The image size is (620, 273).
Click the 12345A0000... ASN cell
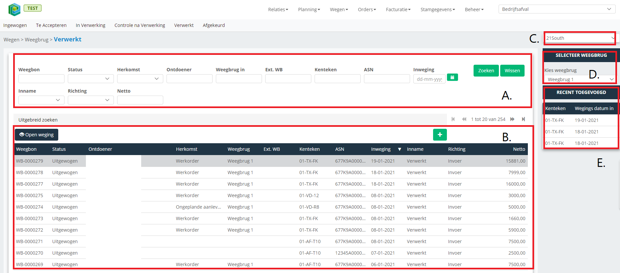(350, 253)
